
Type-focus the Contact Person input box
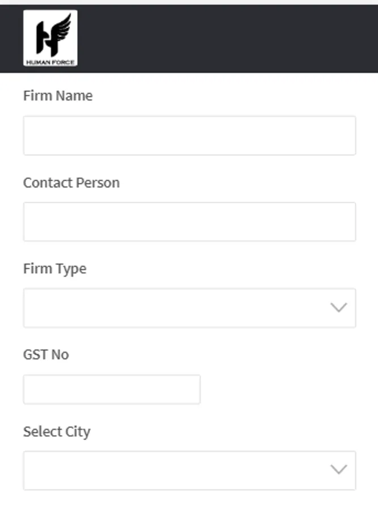pos(189,222)
